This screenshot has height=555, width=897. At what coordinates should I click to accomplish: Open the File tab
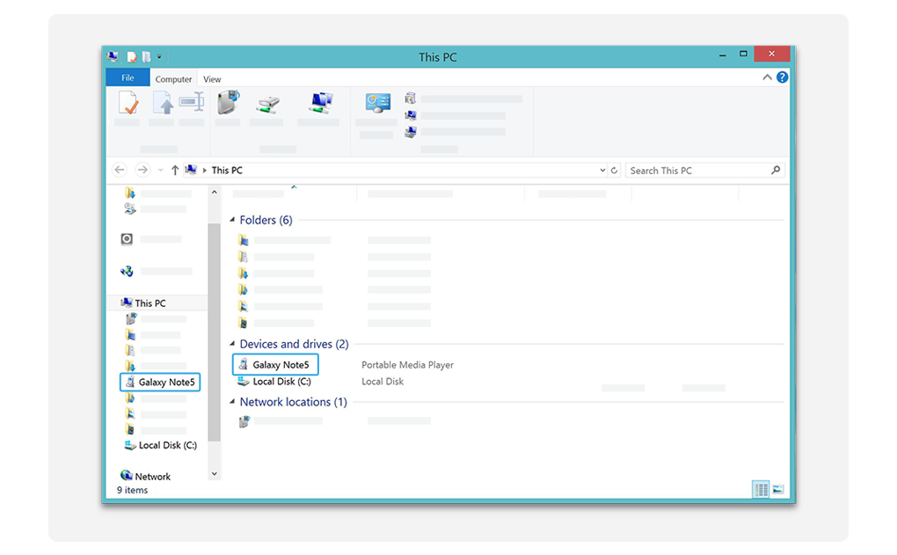tap(128, 77)
